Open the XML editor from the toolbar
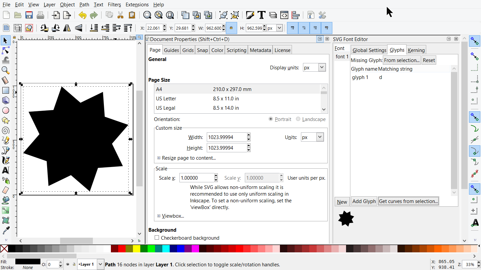 (x=285, y=15)
